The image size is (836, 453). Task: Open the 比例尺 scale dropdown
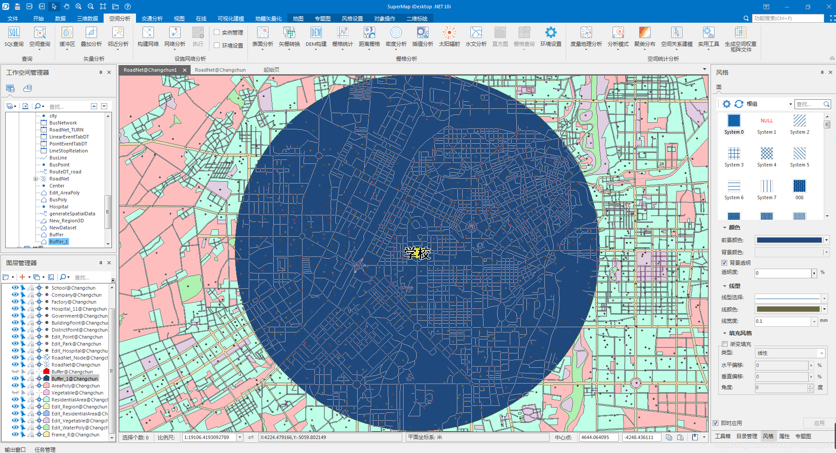coord(240,437)
